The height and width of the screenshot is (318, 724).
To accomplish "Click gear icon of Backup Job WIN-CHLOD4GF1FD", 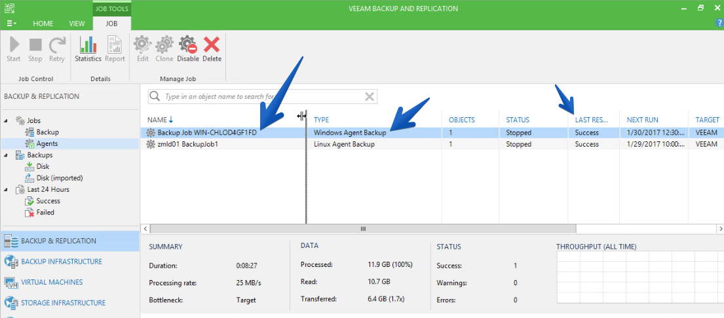I will coord(151,133).
